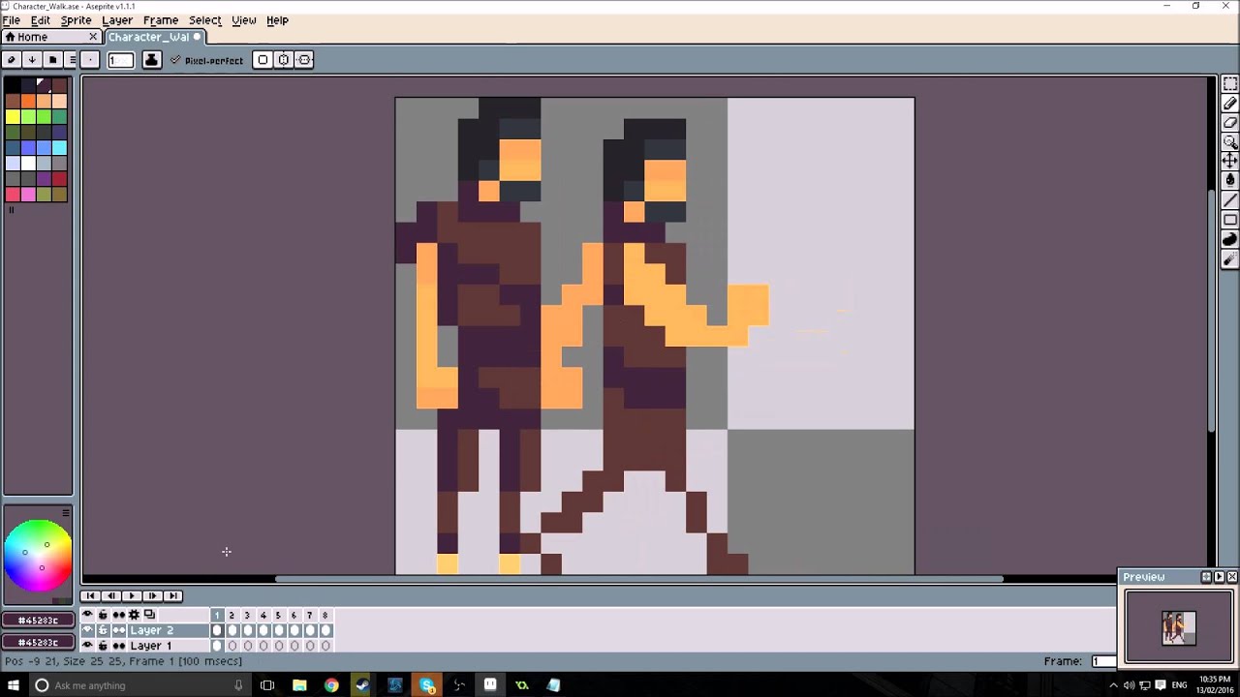Image resolution: width=1240 pixels, height=697 pixels.
Task: Toggle continuous mode for Layer 2
Action: pyautogui.click(x=118, y=630)
